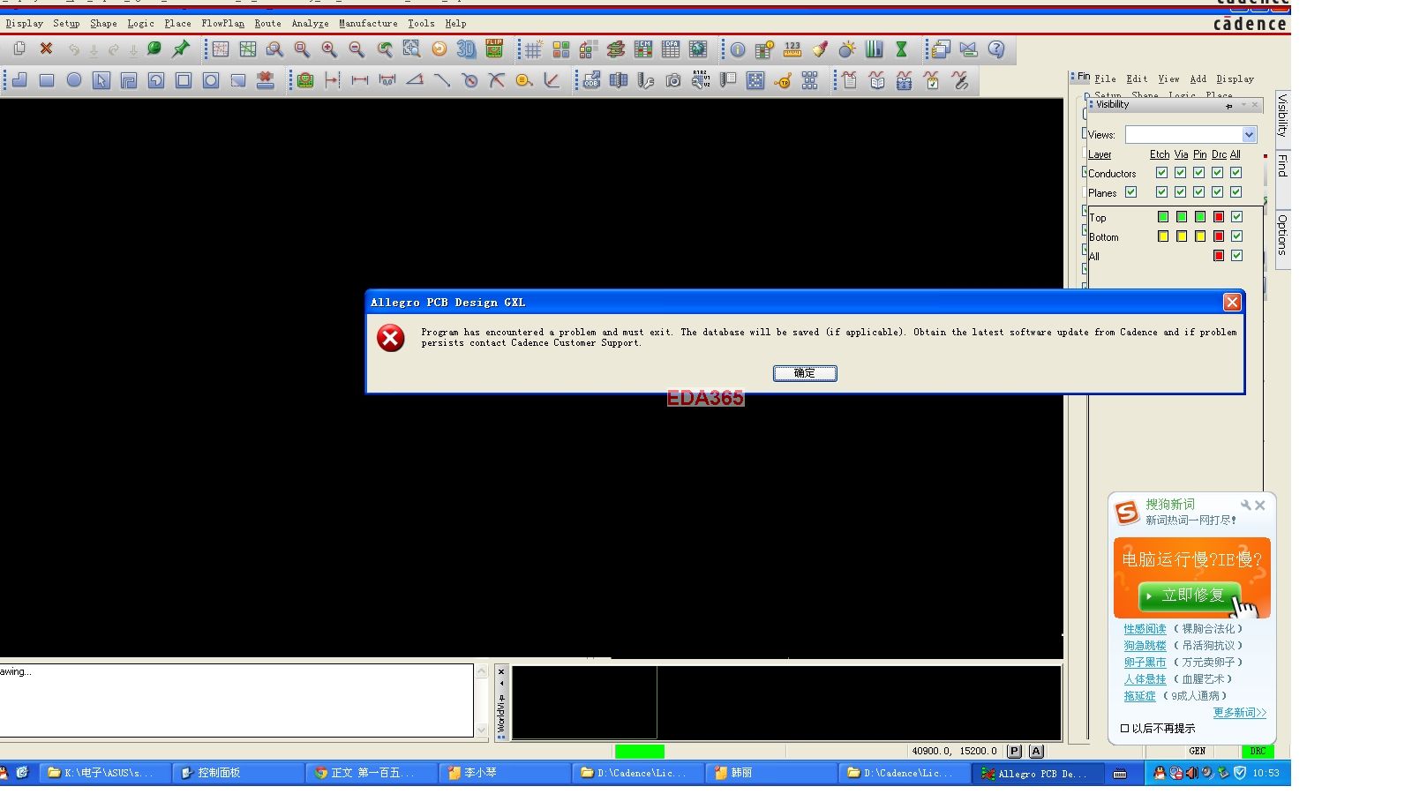Screen dimensions: 1412x794
Task: Click the orange circular refresh icon
Action: pos(439,49)
